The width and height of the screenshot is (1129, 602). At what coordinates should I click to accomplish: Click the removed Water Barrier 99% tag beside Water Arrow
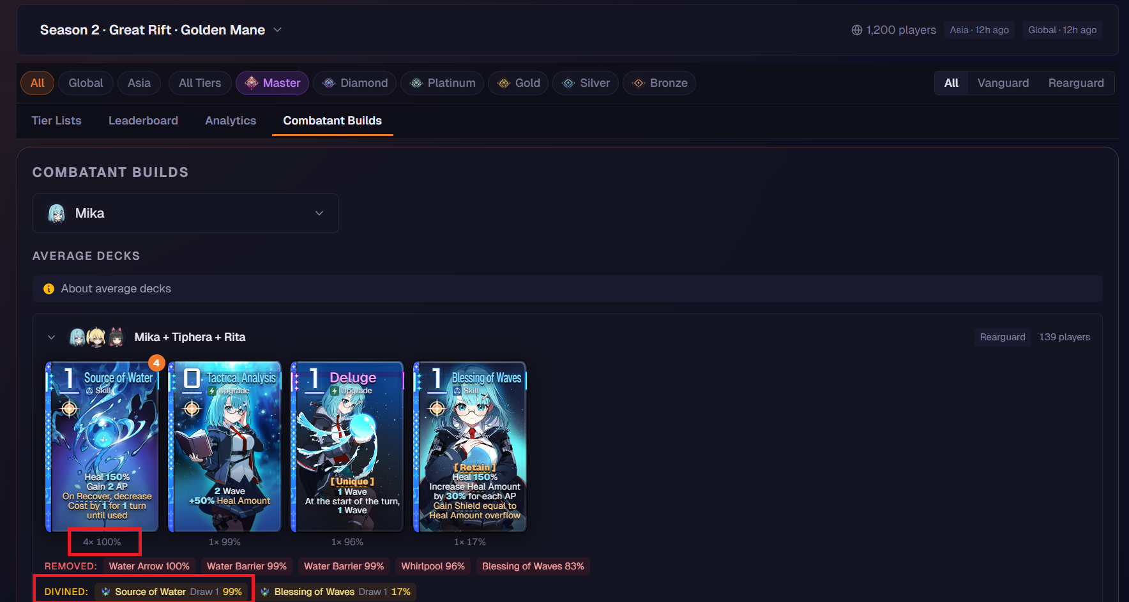[x=247, y=566]
